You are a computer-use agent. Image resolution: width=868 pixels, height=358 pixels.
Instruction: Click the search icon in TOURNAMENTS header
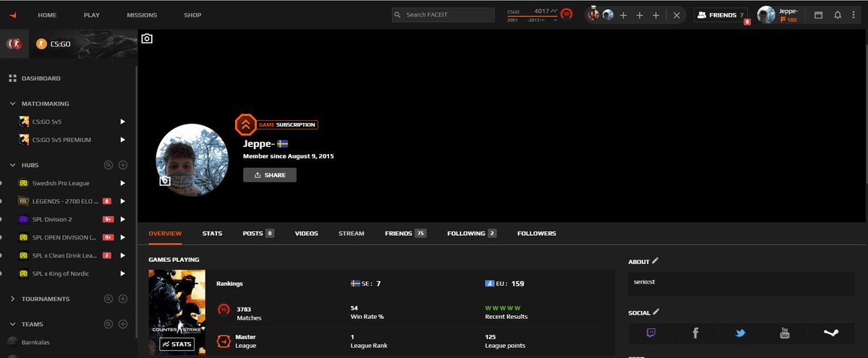click(109, 299)
